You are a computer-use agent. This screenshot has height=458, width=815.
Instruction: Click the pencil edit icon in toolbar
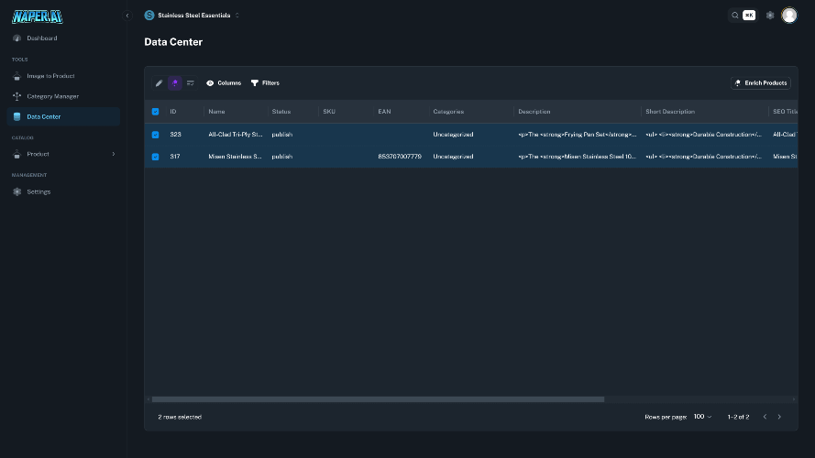[x=159, y=83]
